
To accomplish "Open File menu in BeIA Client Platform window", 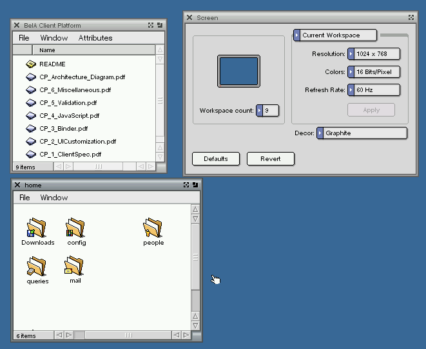I will (x=24, y=38).
